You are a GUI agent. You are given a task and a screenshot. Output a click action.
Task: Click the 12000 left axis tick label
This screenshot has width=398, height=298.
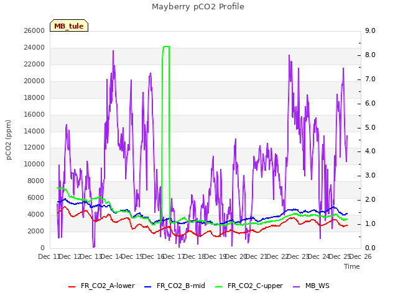point(34,148)
